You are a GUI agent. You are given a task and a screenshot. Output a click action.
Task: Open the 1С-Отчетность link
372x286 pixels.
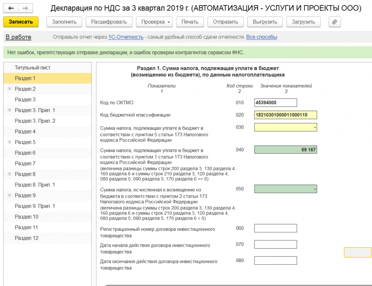tap(126, 37)
